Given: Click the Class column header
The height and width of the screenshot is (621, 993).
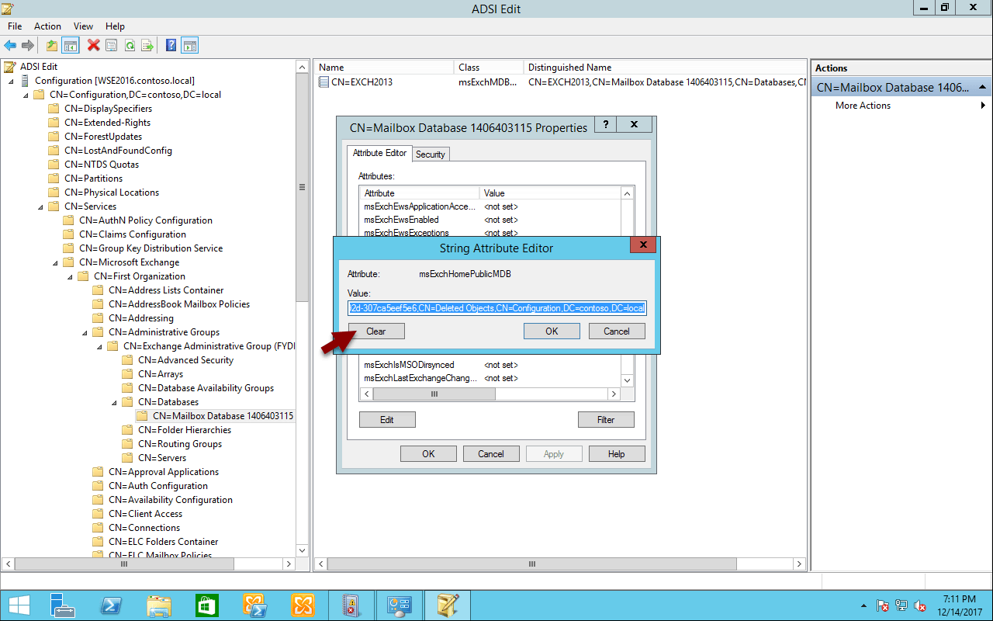Looking at the screenshot, I should pos(489,68).
